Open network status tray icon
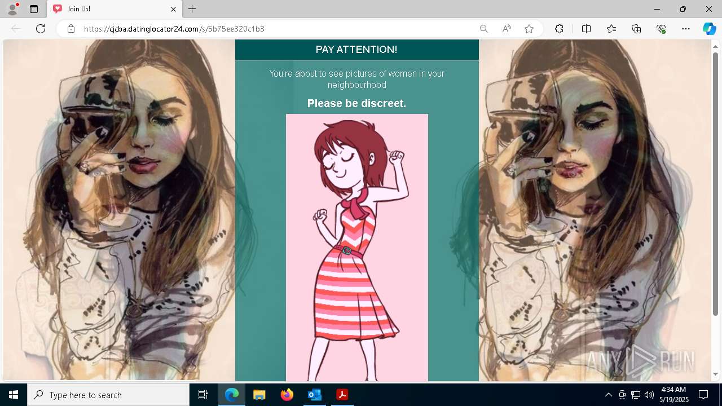Image resolution: width=722 pixels, height=406 pixels. click(x=636, y=395)
